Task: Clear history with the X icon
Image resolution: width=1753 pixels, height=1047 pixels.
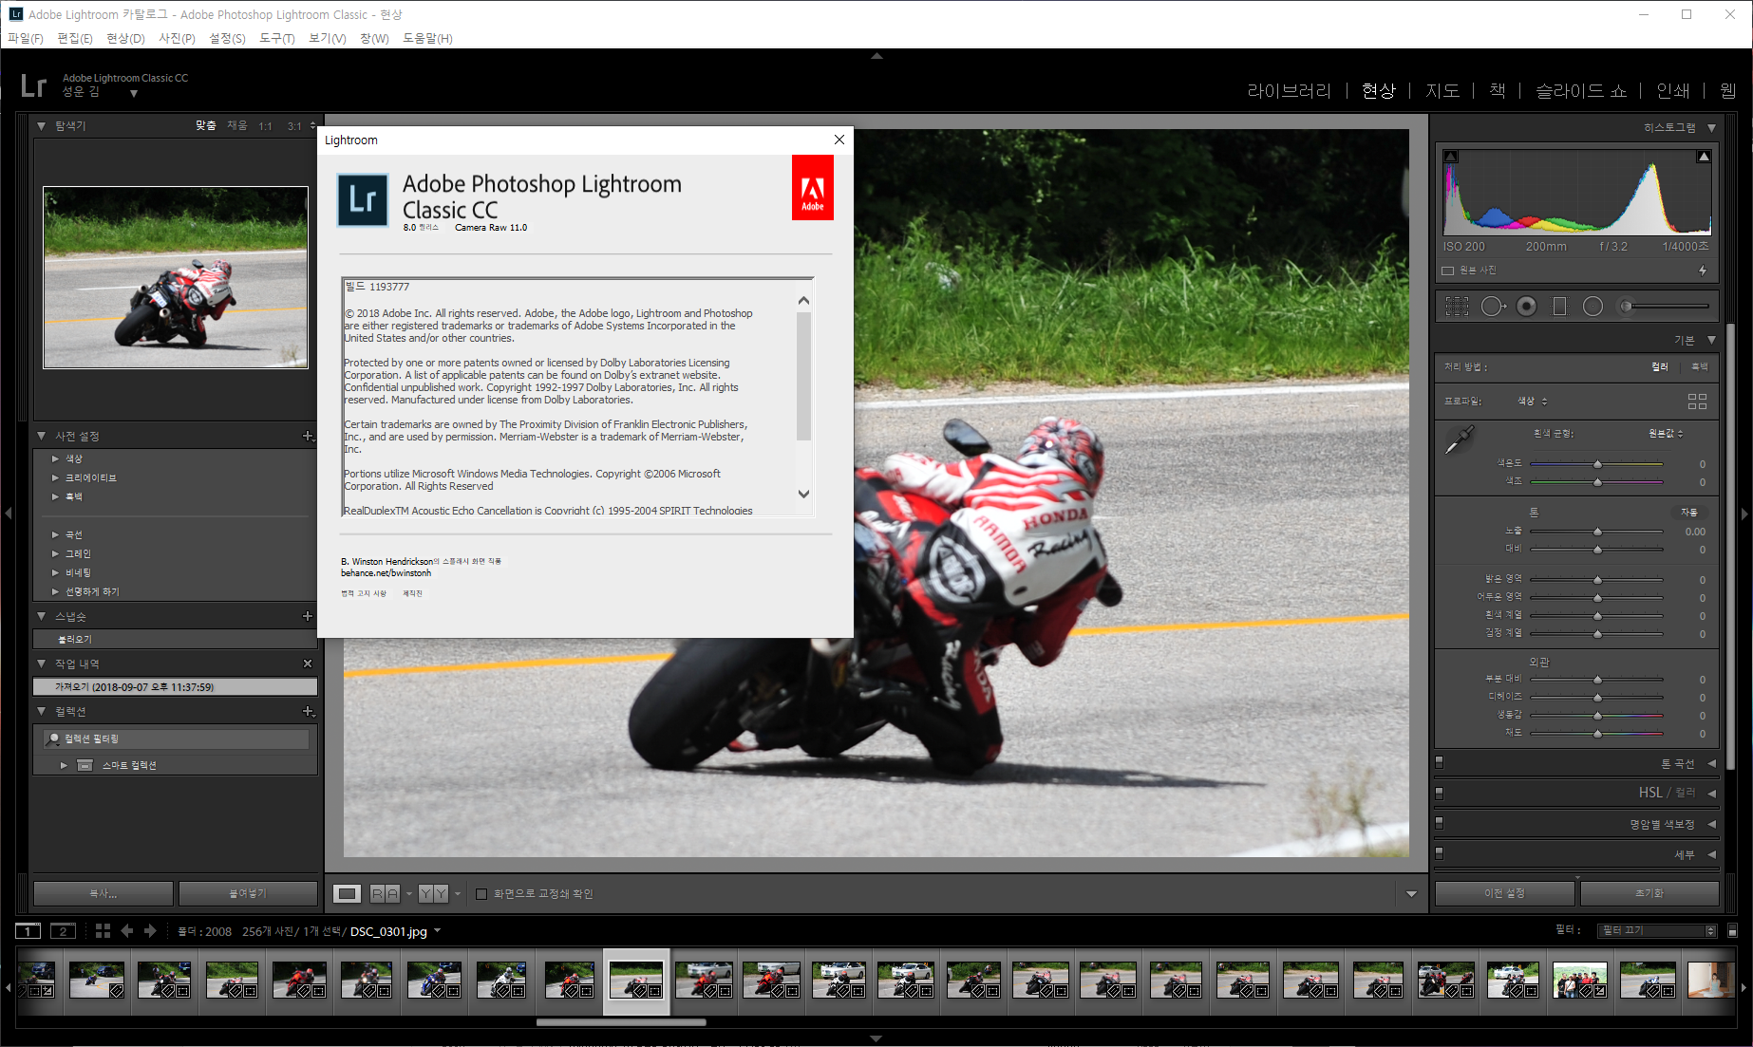Action: 308,664
